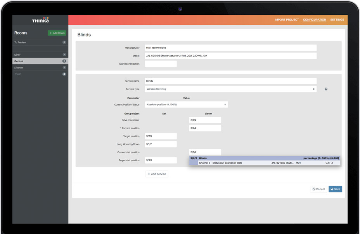Click the Total row in the rooms list

40,74
